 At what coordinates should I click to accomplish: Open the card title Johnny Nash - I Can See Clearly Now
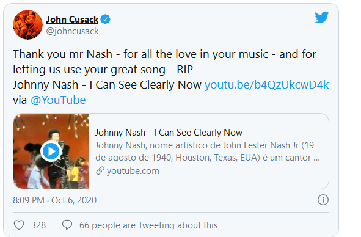169,133
